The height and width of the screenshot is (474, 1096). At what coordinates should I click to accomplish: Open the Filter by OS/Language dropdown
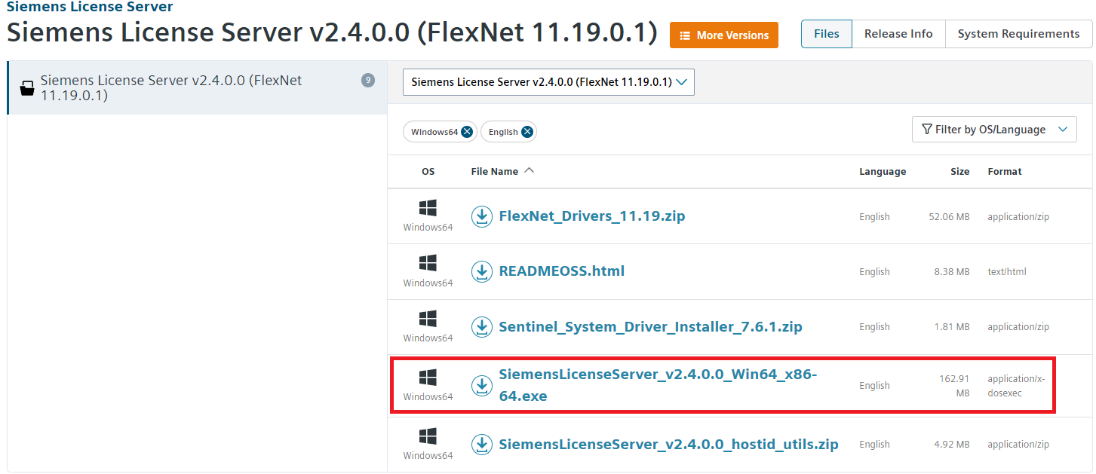click(x=993, y=130)
